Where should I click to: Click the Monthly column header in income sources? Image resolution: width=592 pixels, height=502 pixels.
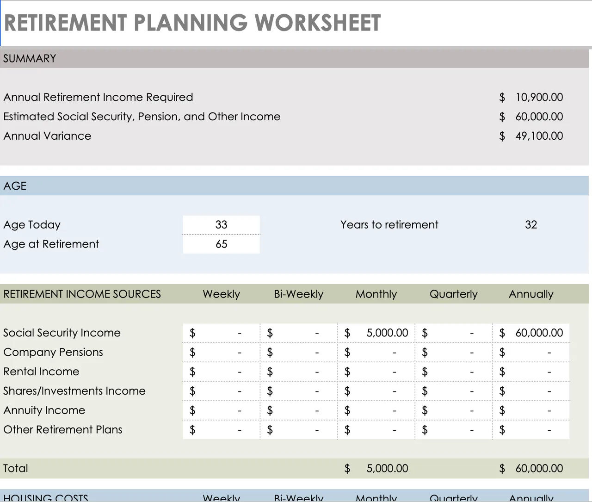pyautogui.click(x=376, y=294)
